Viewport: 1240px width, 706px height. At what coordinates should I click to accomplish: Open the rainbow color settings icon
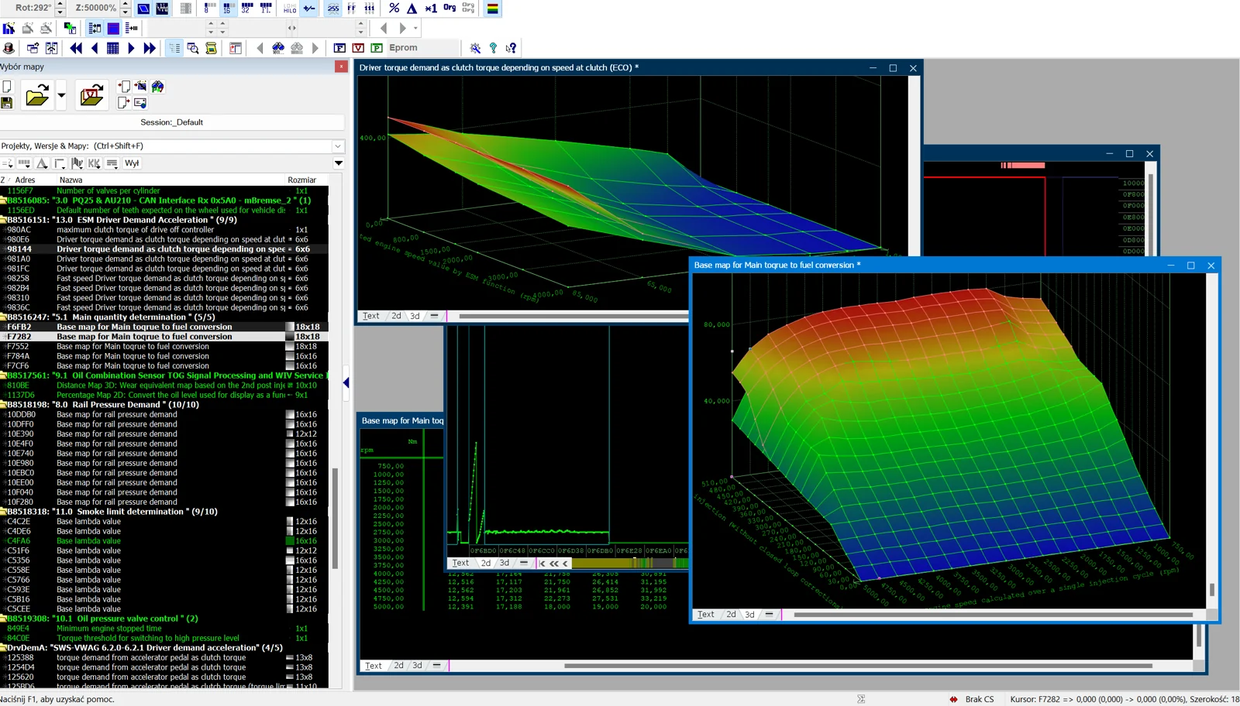click(492, 9)
